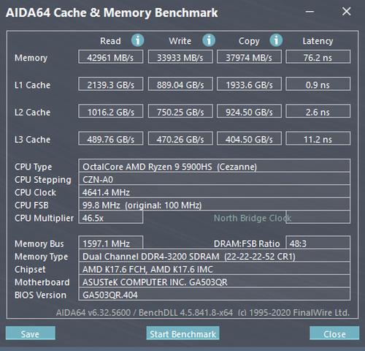Click the L1 Cache Read value

(111, 84)
